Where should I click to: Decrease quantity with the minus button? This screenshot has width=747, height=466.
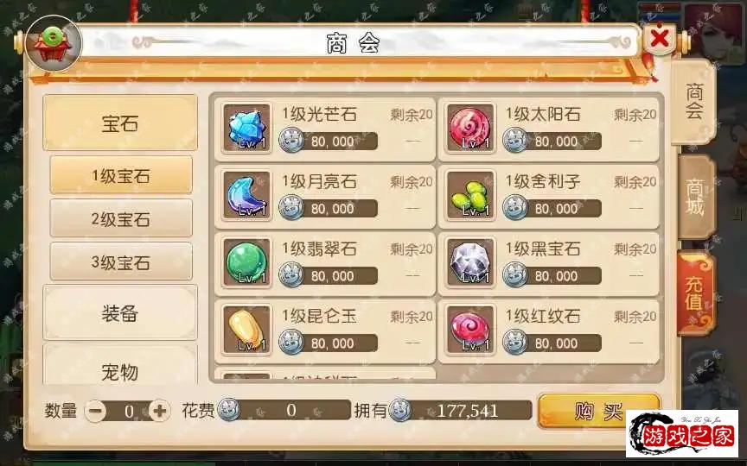[x=95, y=411]
